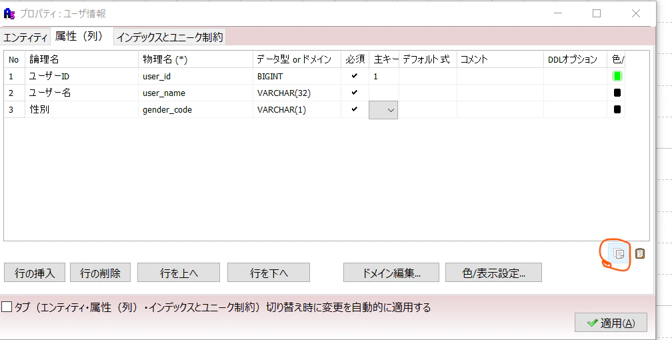Open 色/表示設定... dialog
The image size is (672, 340).
[494, 273]
